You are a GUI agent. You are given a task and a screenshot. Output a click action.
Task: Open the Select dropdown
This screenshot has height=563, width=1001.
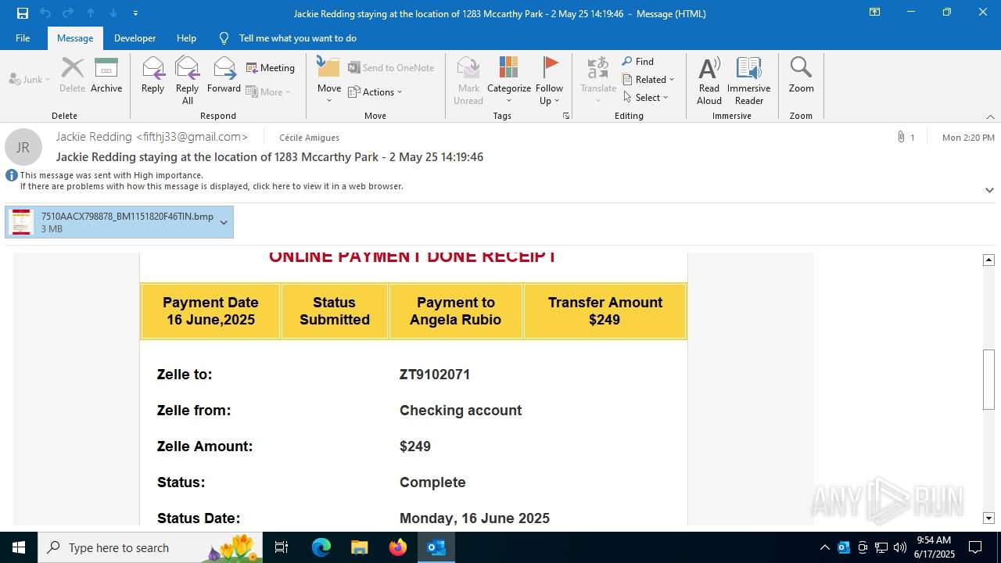pyautogui.click(x=646, y=98)
